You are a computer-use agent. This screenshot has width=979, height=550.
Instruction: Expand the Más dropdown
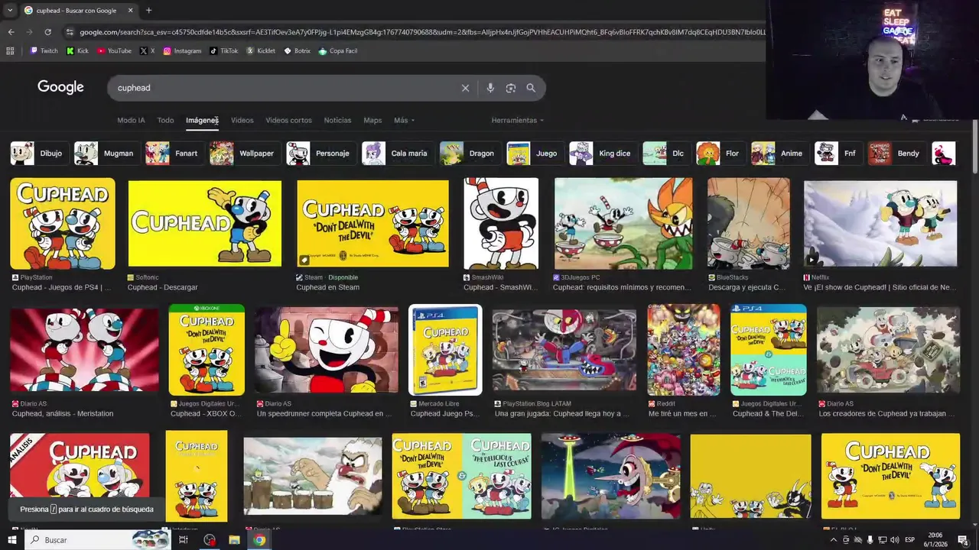(404, 120)
